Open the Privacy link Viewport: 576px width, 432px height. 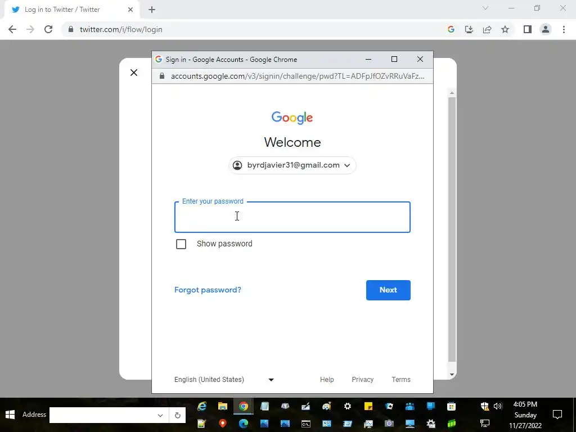click(363, 380)
